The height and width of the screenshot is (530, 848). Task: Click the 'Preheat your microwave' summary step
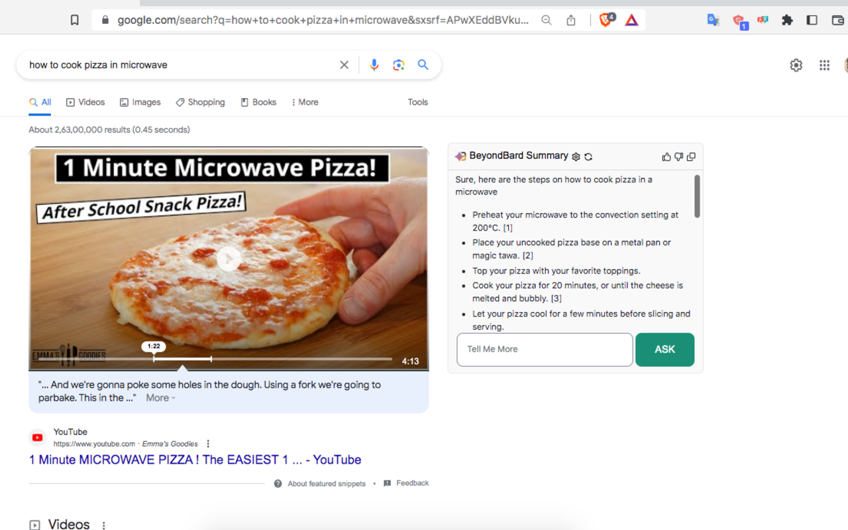pos(575,221)
